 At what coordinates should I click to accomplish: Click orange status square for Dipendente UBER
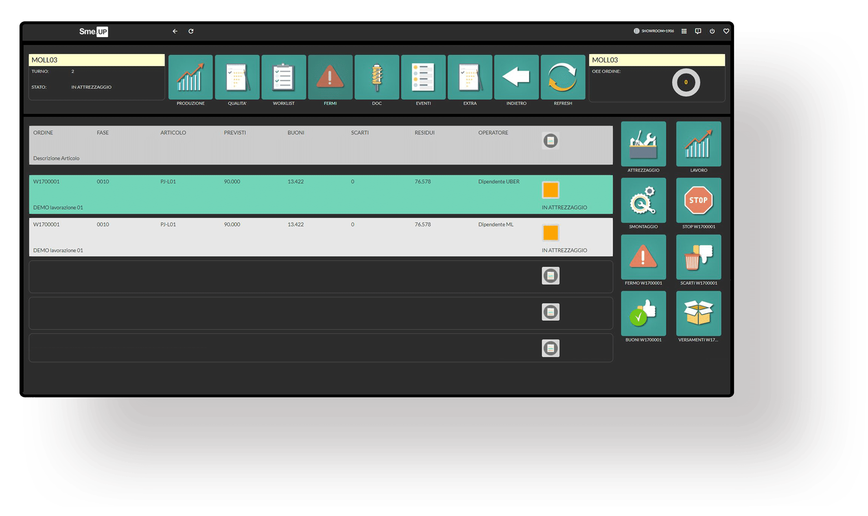pyautogui.click(x=551, y=190)
